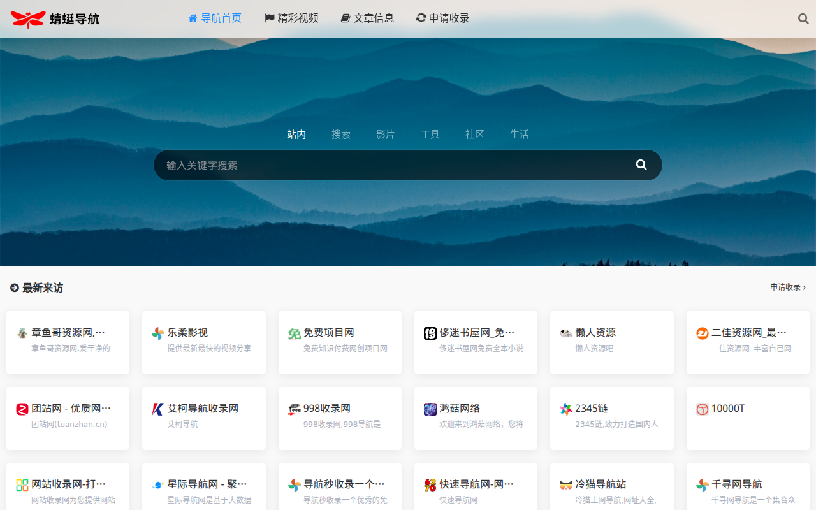
Task: Click the 10000T site icon
Action: 703,409
